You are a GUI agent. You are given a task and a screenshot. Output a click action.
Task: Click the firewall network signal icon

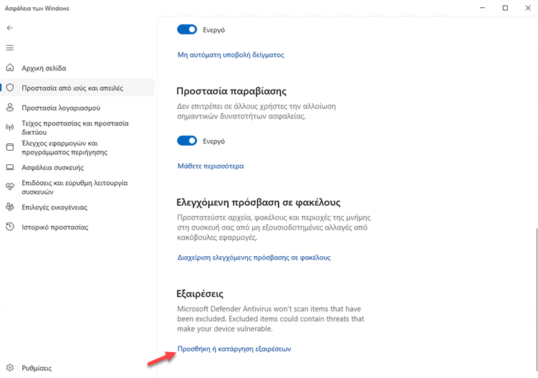[x=10, y=128]
